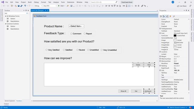
Task: Expand the Location property node
Action: 160,52
